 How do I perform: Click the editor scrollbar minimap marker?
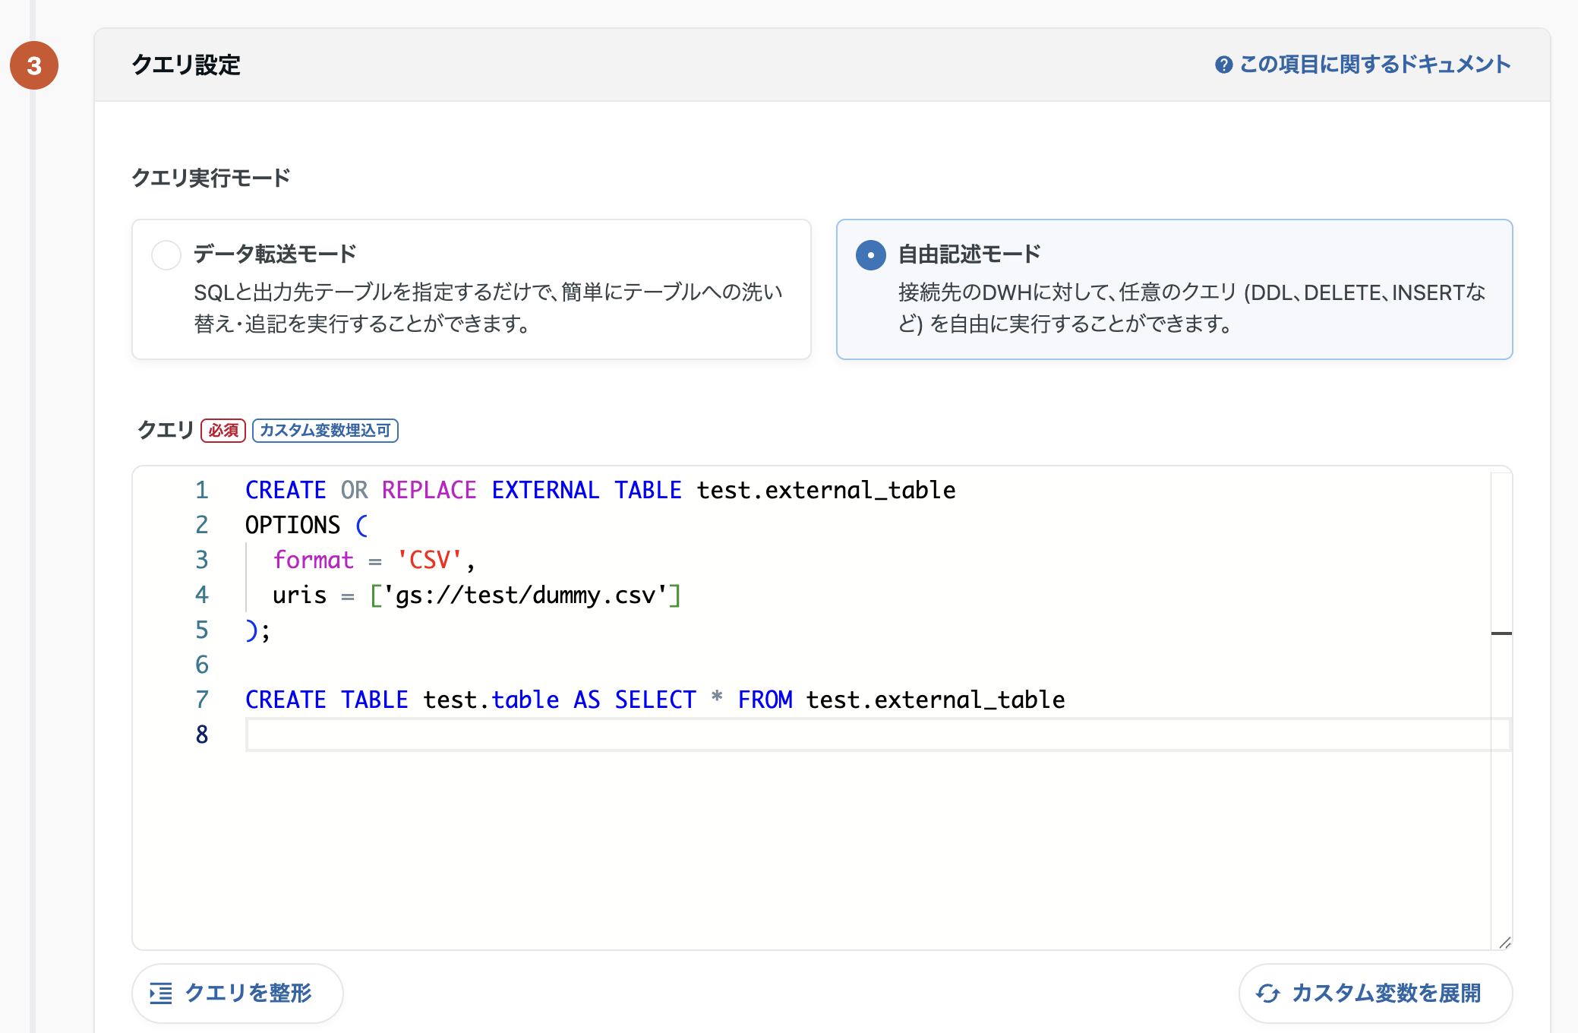pyautogui.click(x=1501, y=633)
